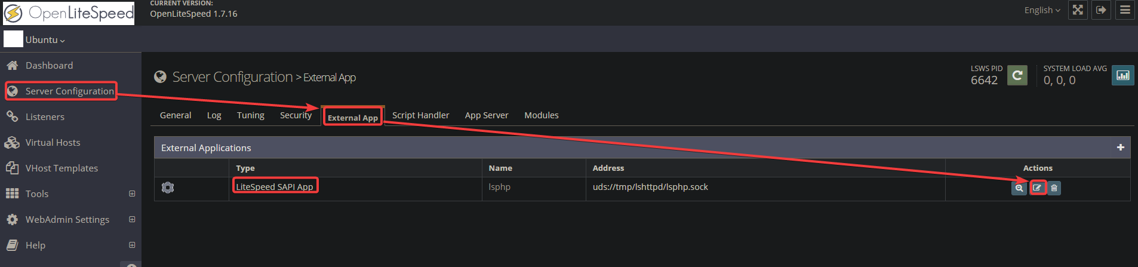Screen dimensions: 1138x267
Task: Click the system load avg value
Action: point(1059,80)
